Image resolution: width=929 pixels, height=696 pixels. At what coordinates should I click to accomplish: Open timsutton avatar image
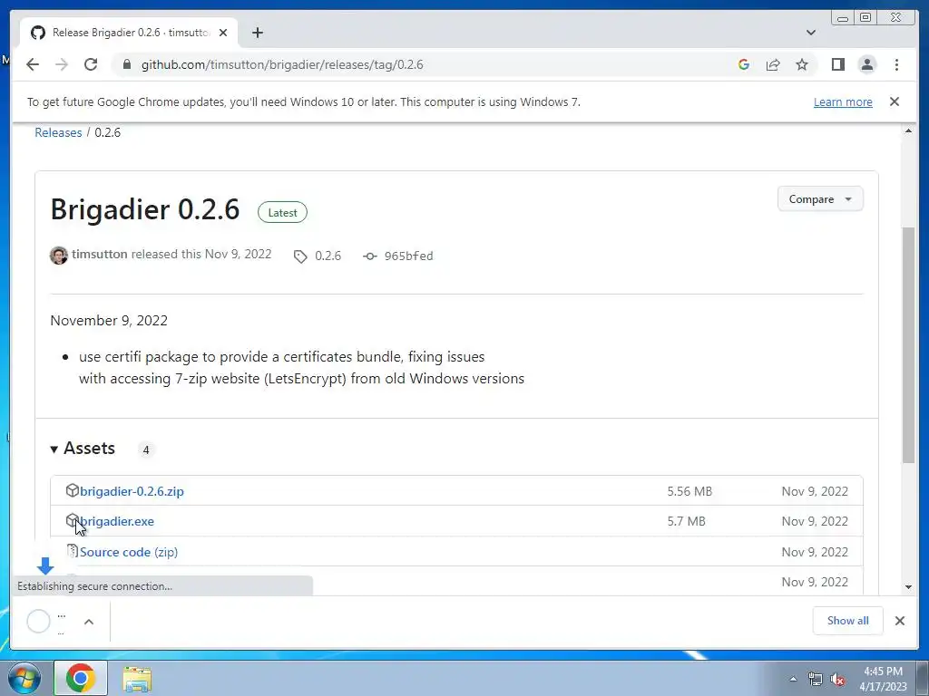59,256
